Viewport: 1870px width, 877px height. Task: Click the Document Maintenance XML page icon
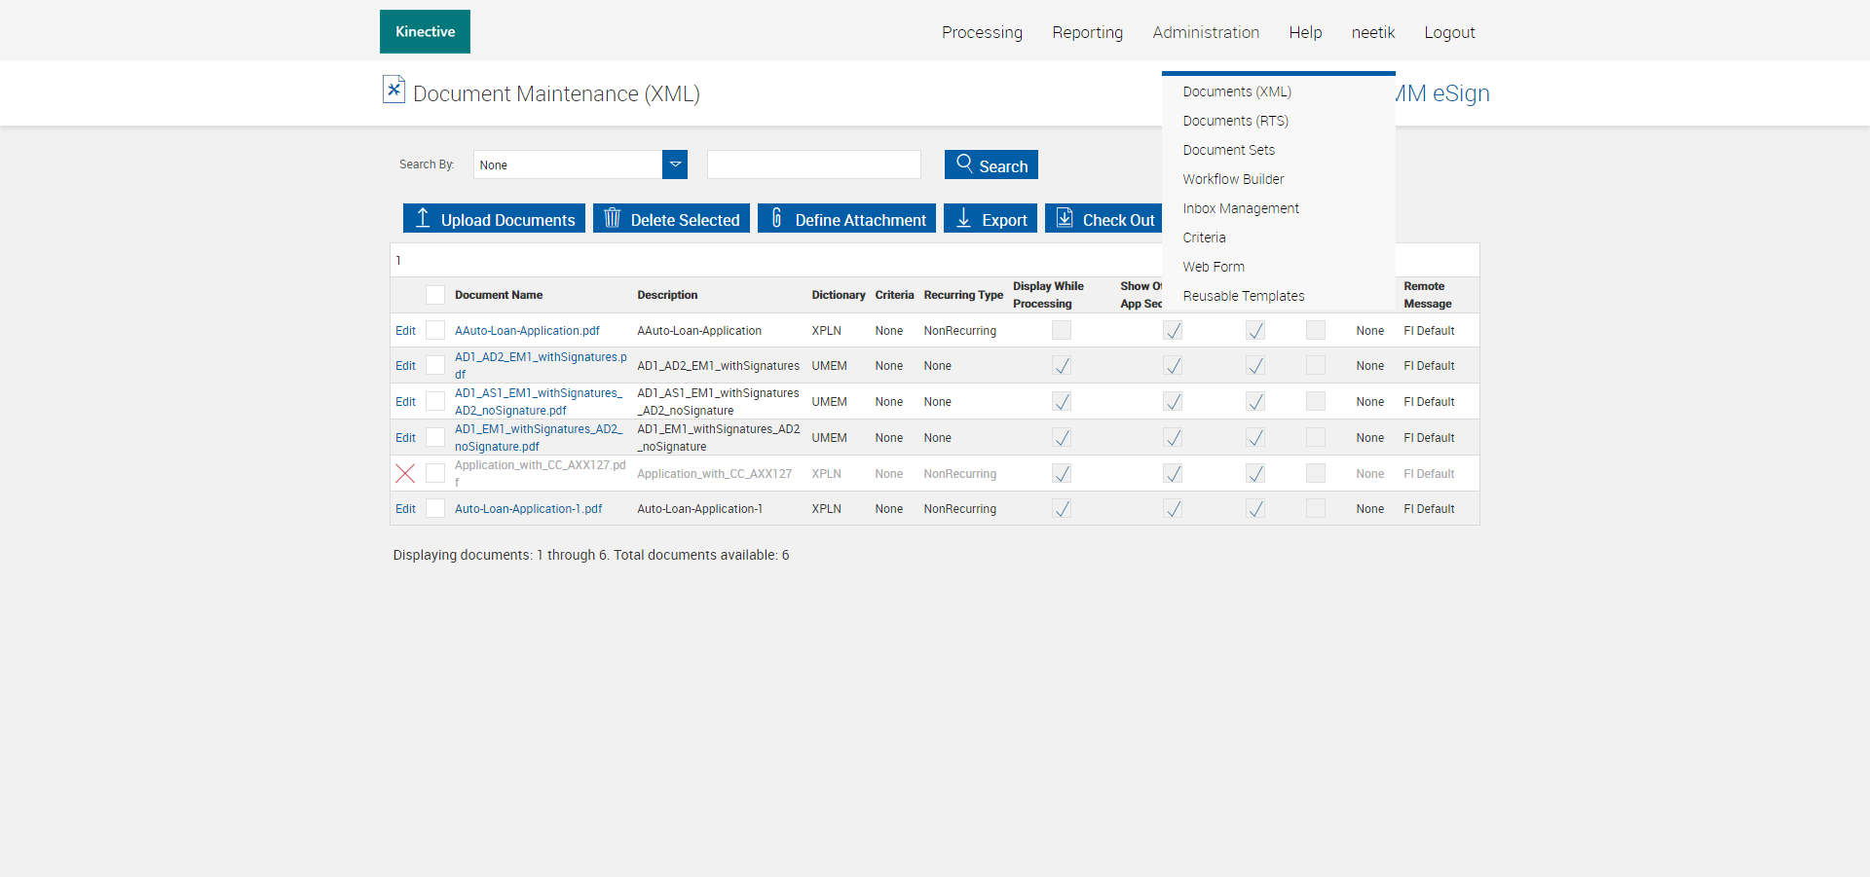point(393,90)
